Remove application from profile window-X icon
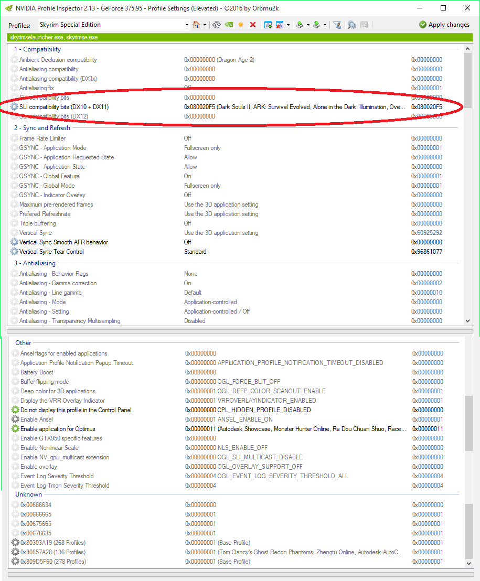480x581 pixels. coord(280,25)
